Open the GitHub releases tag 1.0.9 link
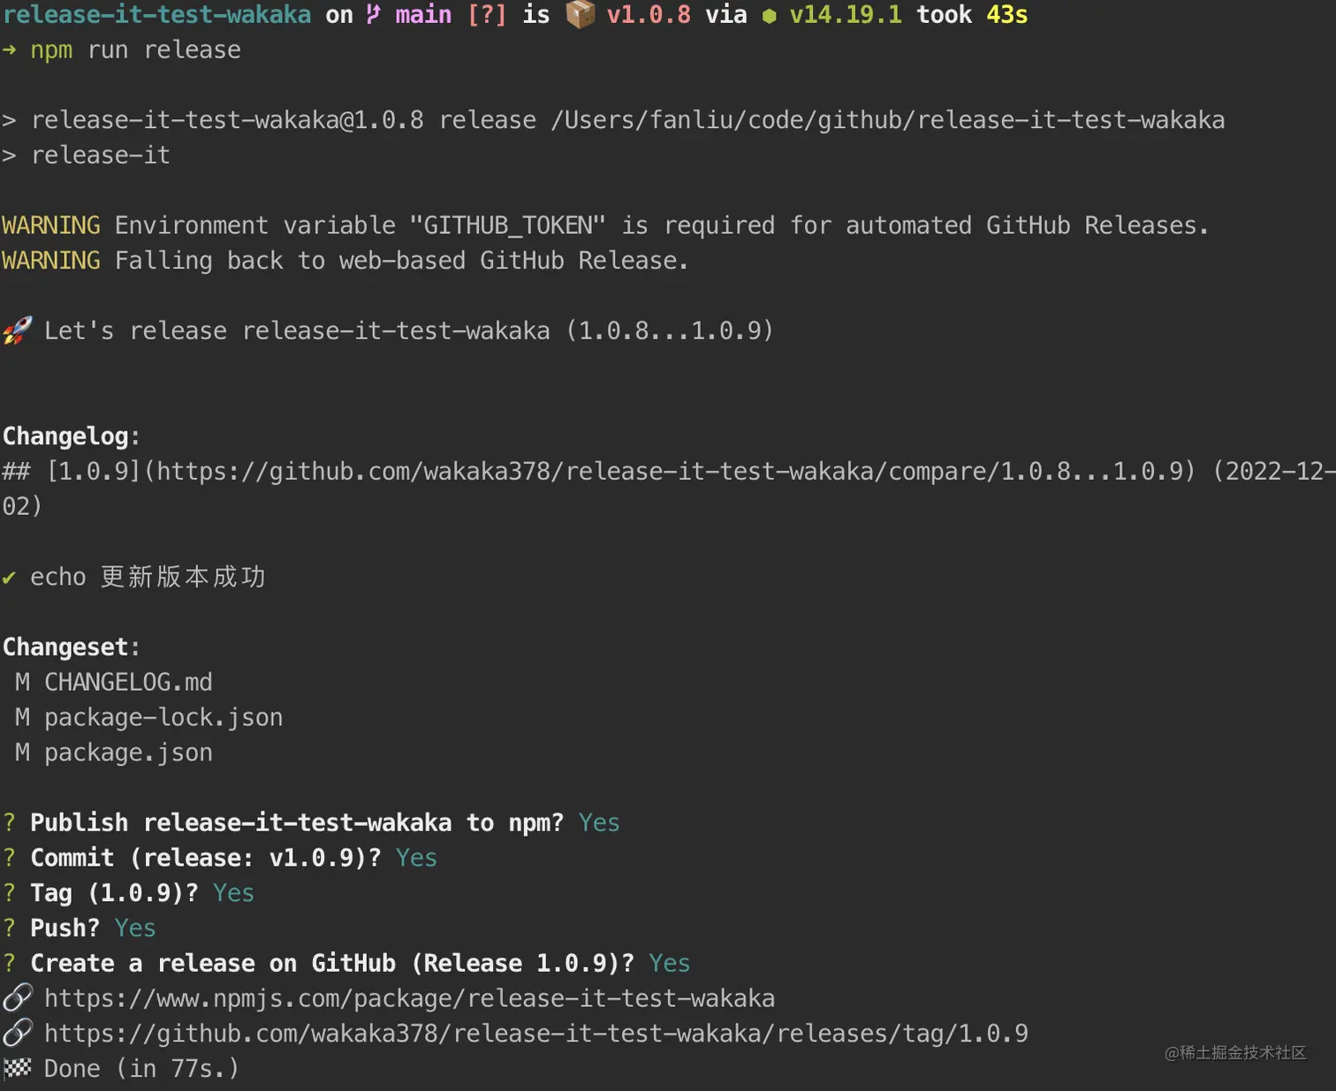The height and width of the screenshot is (1091, 1336). (536, 1034)
